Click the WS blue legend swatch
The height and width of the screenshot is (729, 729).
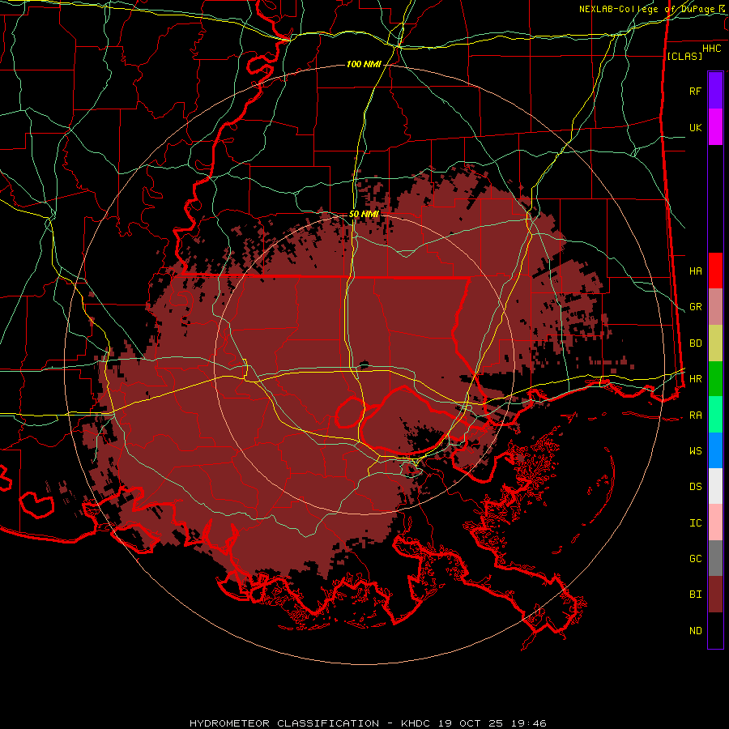715,450
